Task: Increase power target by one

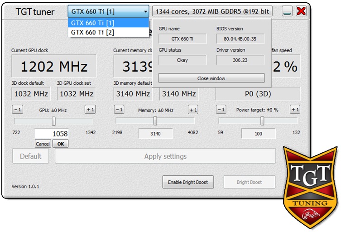Action: (x=295, y=110)
